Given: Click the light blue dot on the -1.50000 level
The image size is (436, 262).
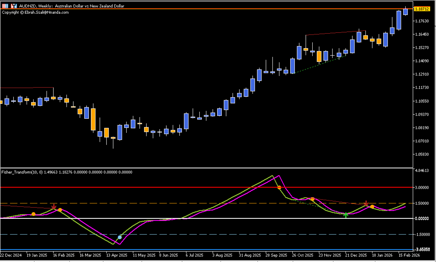Looking at the screenshot, I should [x=120, y=237].
